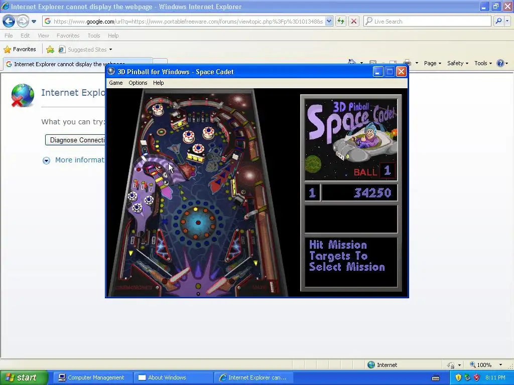Image resolution: width=514 pixels, height=385 pixels.
Task: Refresh the page with the green arrows icon
Action: tap(341, 21)
